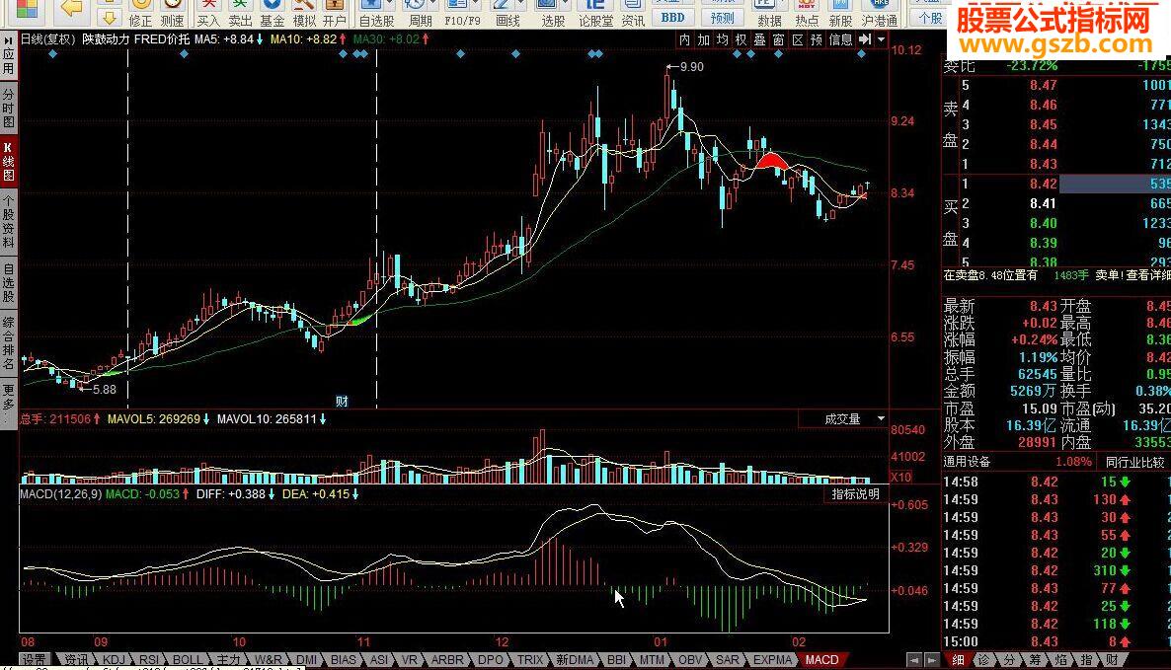1171x670 pixels.
Task: Expand the chart options dropdown arrow
Action: pyautogui.click(x=882, y=39)
